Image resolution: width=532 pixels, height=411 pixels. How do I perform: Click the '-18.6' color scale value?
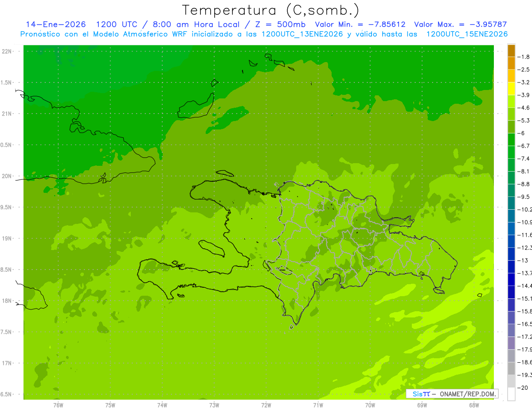pos(525,362)
